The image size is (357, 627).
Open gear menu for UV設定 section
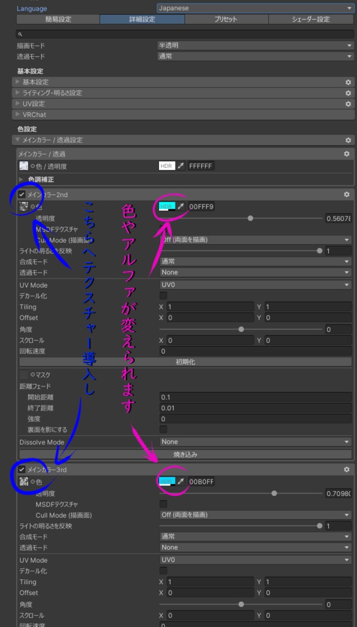[x=348, y=103]
